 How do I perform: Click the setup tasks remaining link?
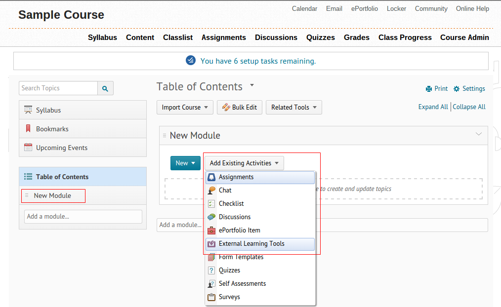point(258,61)
